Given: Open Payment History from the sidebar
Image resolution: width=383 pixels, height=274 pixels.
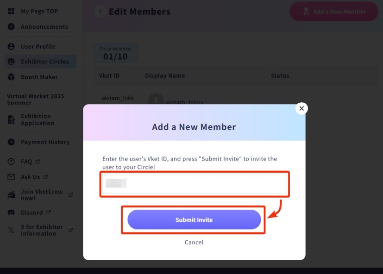Looking at the screenshot, I should 45,142.
